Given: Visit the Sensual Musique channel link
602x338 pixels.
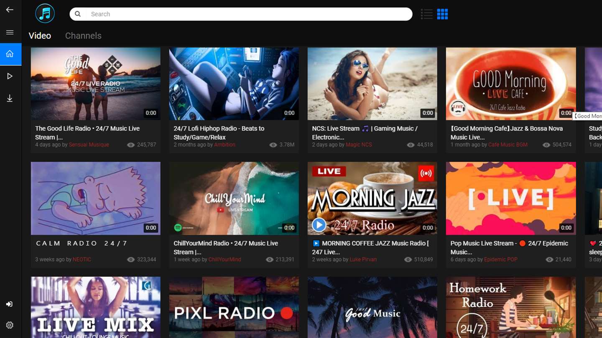Looking at the screenshot, I should coord(89,145).
